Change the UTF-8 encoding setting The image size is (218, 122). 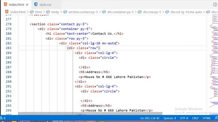tap(184, 118)
